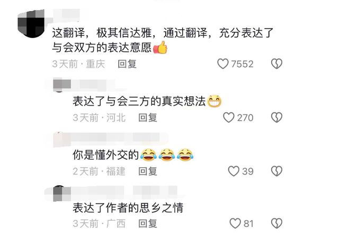Tap broken heart on the 广西 reply

[276, 223]
